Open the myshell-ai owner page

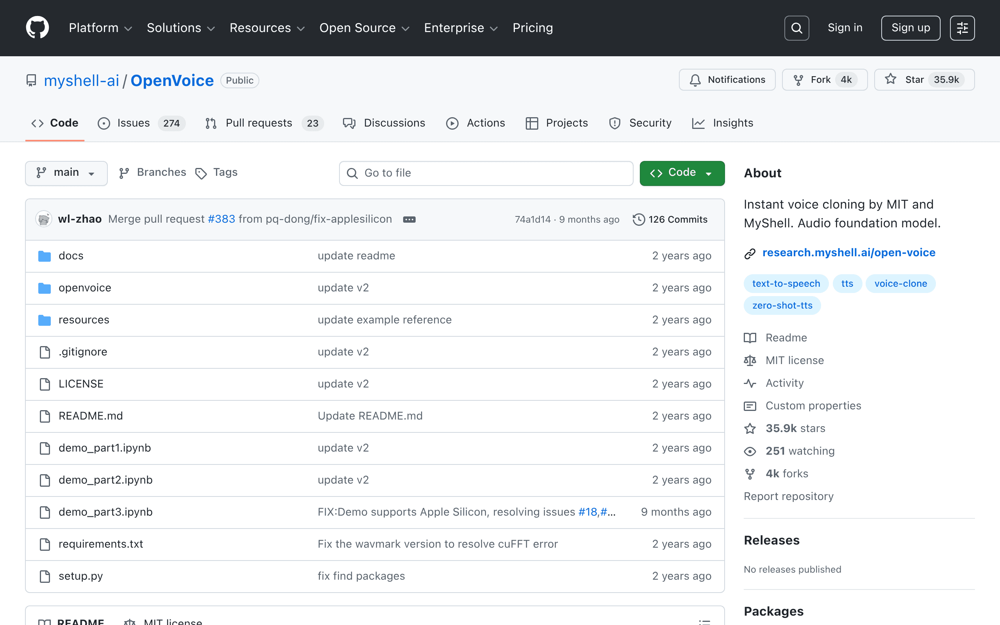(81, 80)
